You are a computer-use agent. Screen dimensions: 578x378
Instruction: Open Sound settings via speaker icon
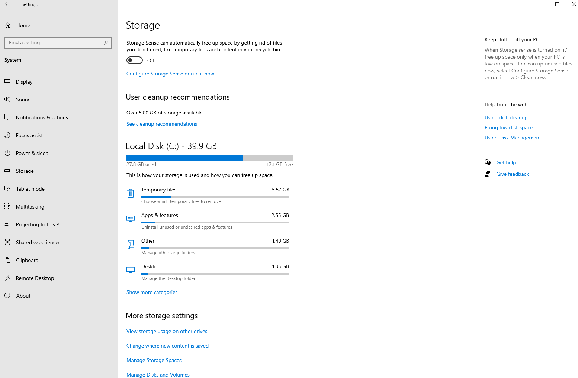tap(8, 99)
